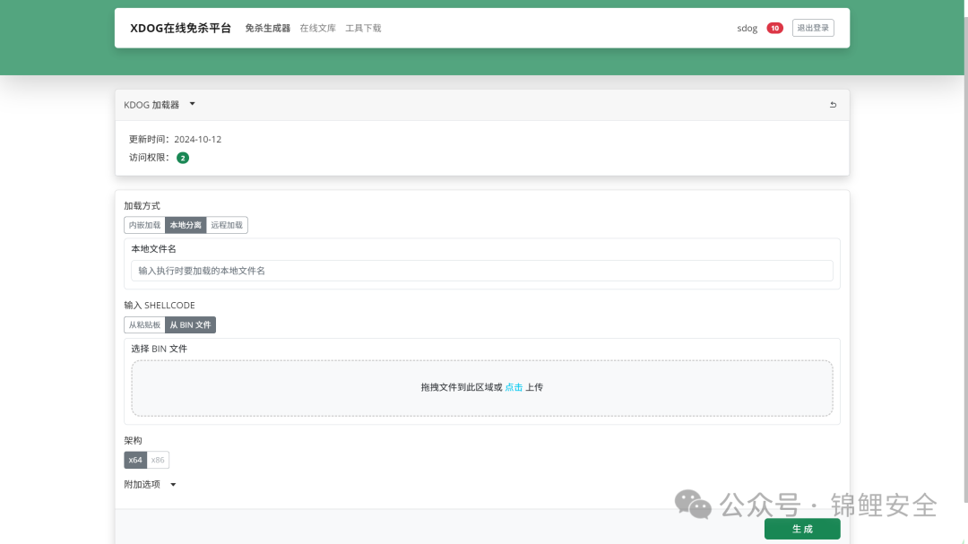Click the 点击 upload link
Image resolution: width=968 pixels, height=544 pixels.
point(514,387)
